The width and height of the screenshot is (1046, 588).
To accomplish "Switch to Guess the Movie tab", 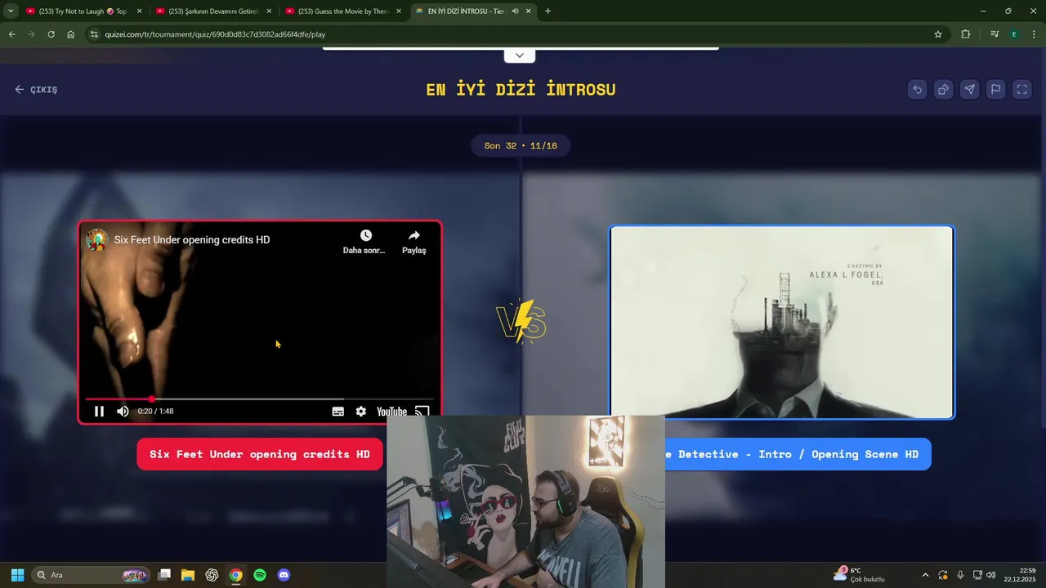I will (x=342, y=11).
